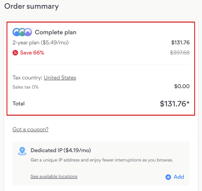Click the green middle Complete plan logo circle
Screen dimensions: 202x191
click(22, 32)
